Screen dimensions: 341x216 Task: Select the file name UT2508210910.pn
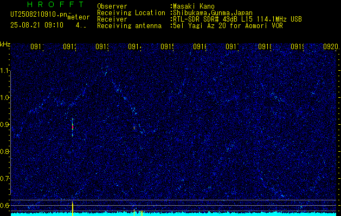(38, 14)
